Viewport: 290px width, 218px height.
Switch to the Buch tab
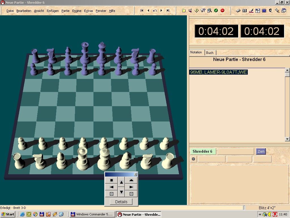(210, 53)
